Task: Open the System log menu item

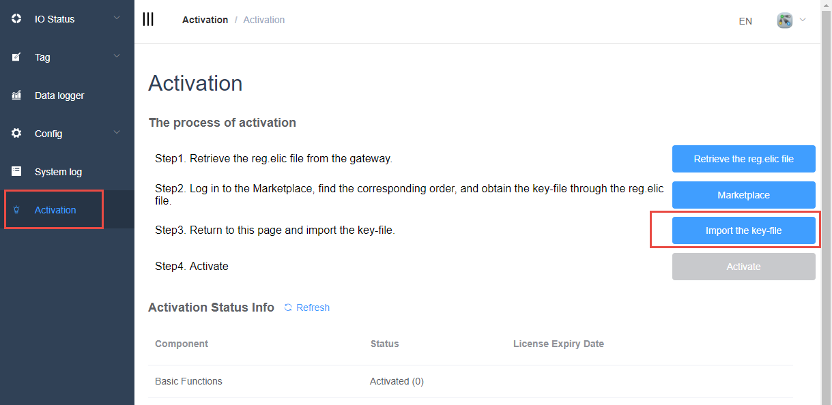Action: pos(58,172)
